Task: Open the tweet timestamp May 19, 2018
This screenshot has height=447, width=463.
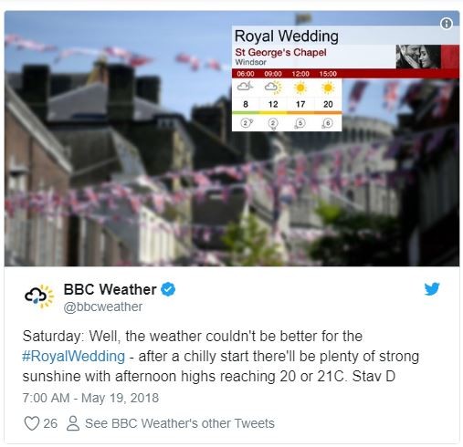Action: (x=90, y=398)
